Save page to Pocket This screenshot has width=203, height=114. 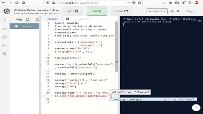[x=134, y=3]
